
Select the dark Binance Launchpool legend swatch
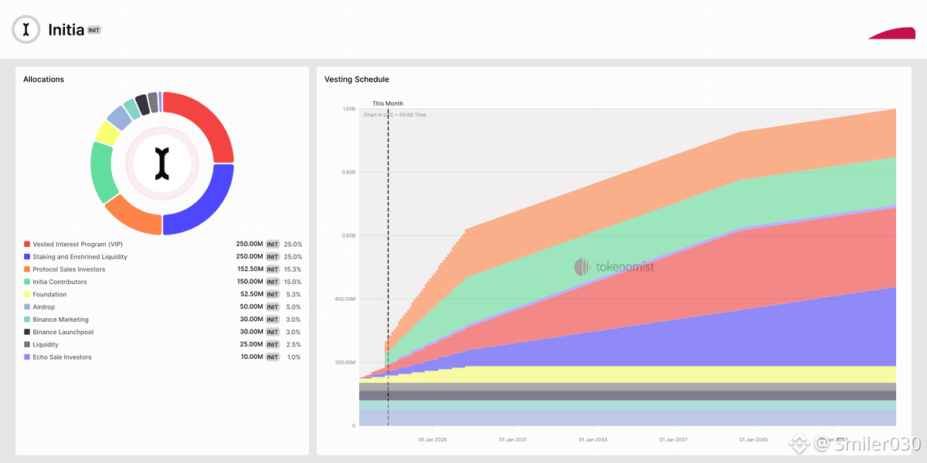pyautogui.click(x=27, y=332)
